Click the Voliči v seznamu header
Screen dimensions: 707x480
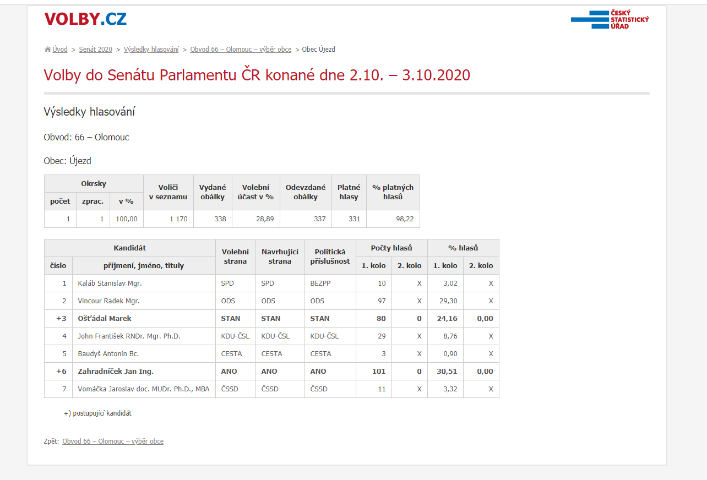(168, 192)
